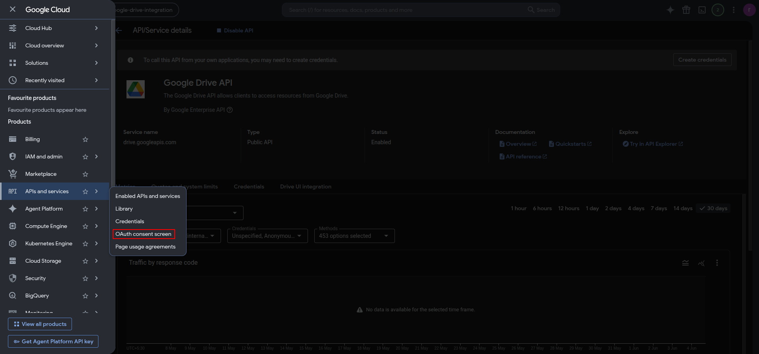
Task: Click the Compute Engine chip icon
Action: click(x=13, y=226)
